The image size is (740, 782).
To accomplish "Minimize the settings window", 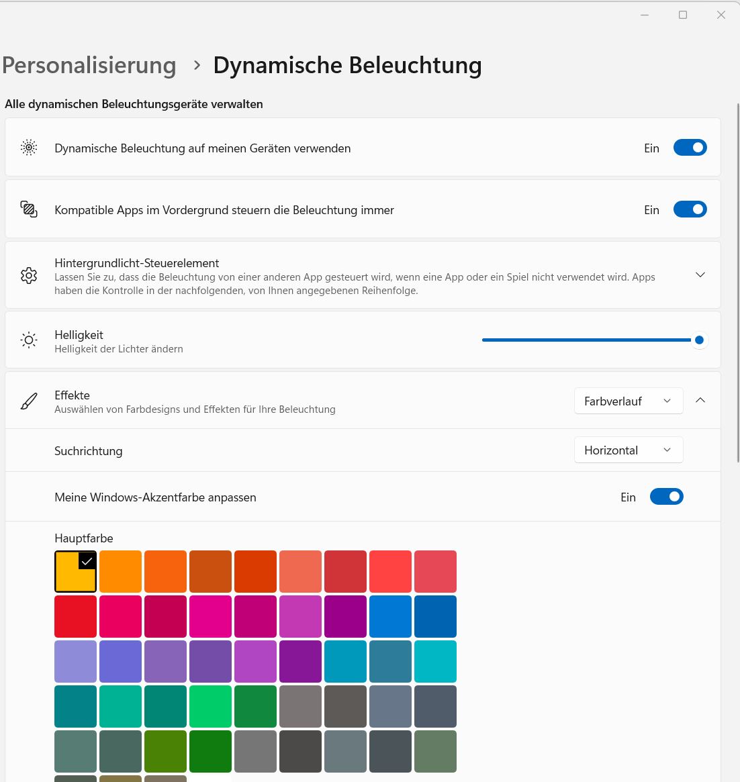I will pos(645,15).
